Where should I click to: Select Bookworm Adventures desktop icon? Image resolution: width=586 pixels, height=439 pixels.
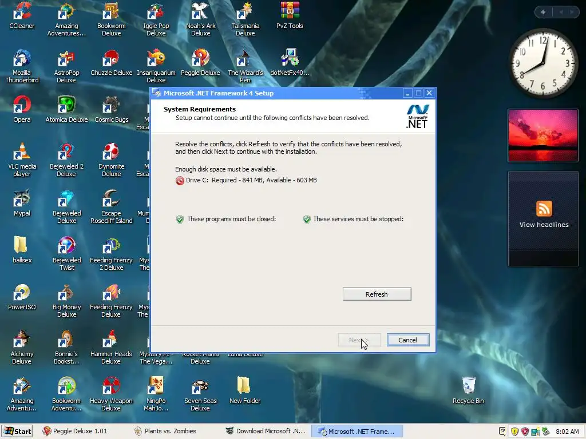(x=66, y=394)
